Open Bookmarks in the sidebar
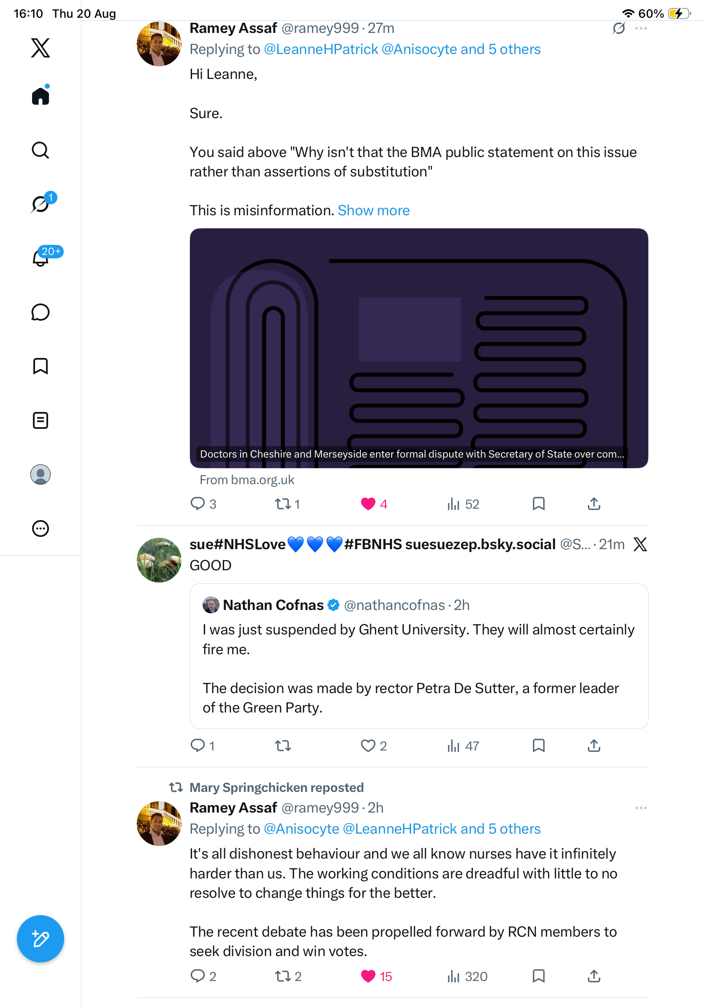 (41, 366)
